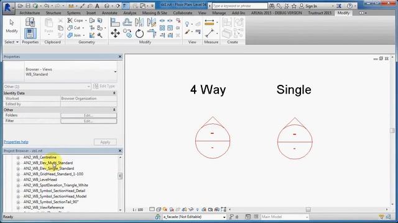The height and width of the screenshot is (223, 398).
Task: Click the Cut geometry tool
Action: 74,28
